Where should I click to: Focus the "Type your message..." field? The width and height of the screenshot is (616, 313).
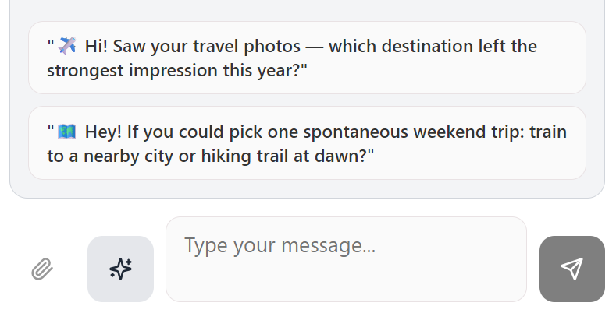pos(346,259)
